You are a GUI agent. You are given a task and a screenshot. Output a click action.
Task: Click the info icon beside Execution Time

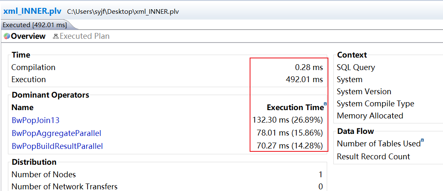coord(325,104)
